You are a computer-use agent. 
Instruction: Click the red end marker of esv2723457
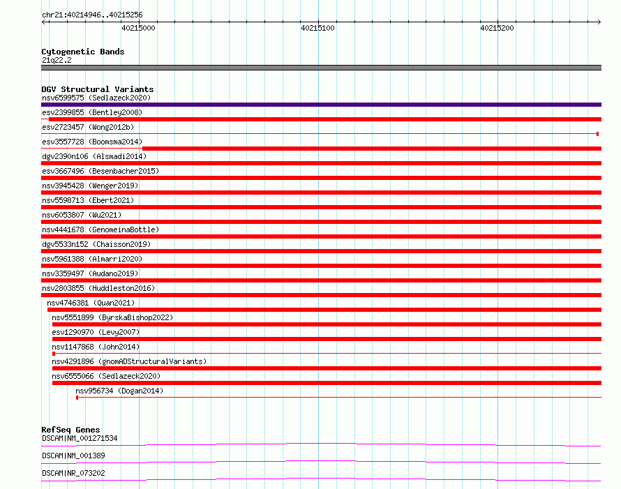(598, 134)
